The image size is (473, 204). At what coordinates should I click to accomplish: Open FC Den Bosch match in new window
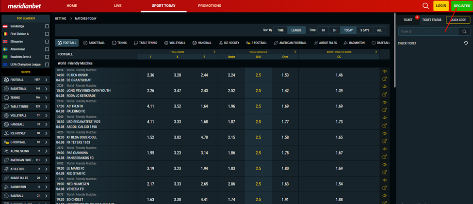(385, 79)
